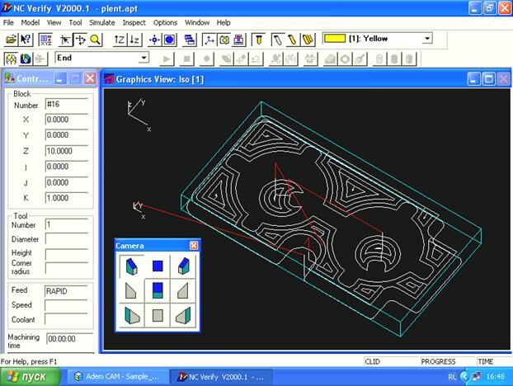Select the top-right isometric camera view
Viewport: 513px width, 386px height.
(x=183, y=266)
